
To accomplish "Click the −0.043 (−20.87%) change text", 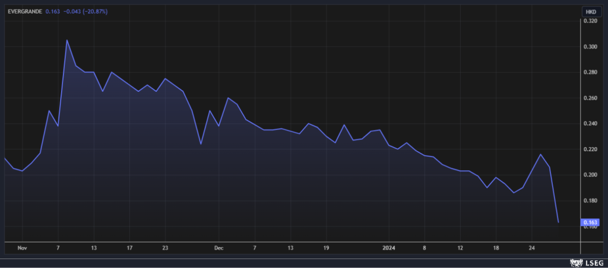I will (85, 12).
